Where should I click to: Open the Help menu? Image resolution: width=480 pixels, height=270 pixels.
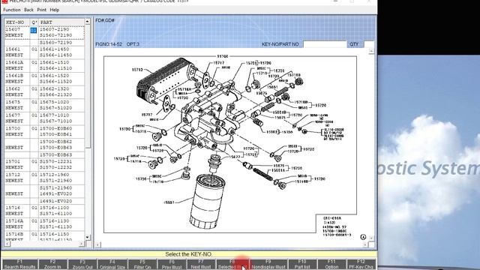[x=55, y=10]
